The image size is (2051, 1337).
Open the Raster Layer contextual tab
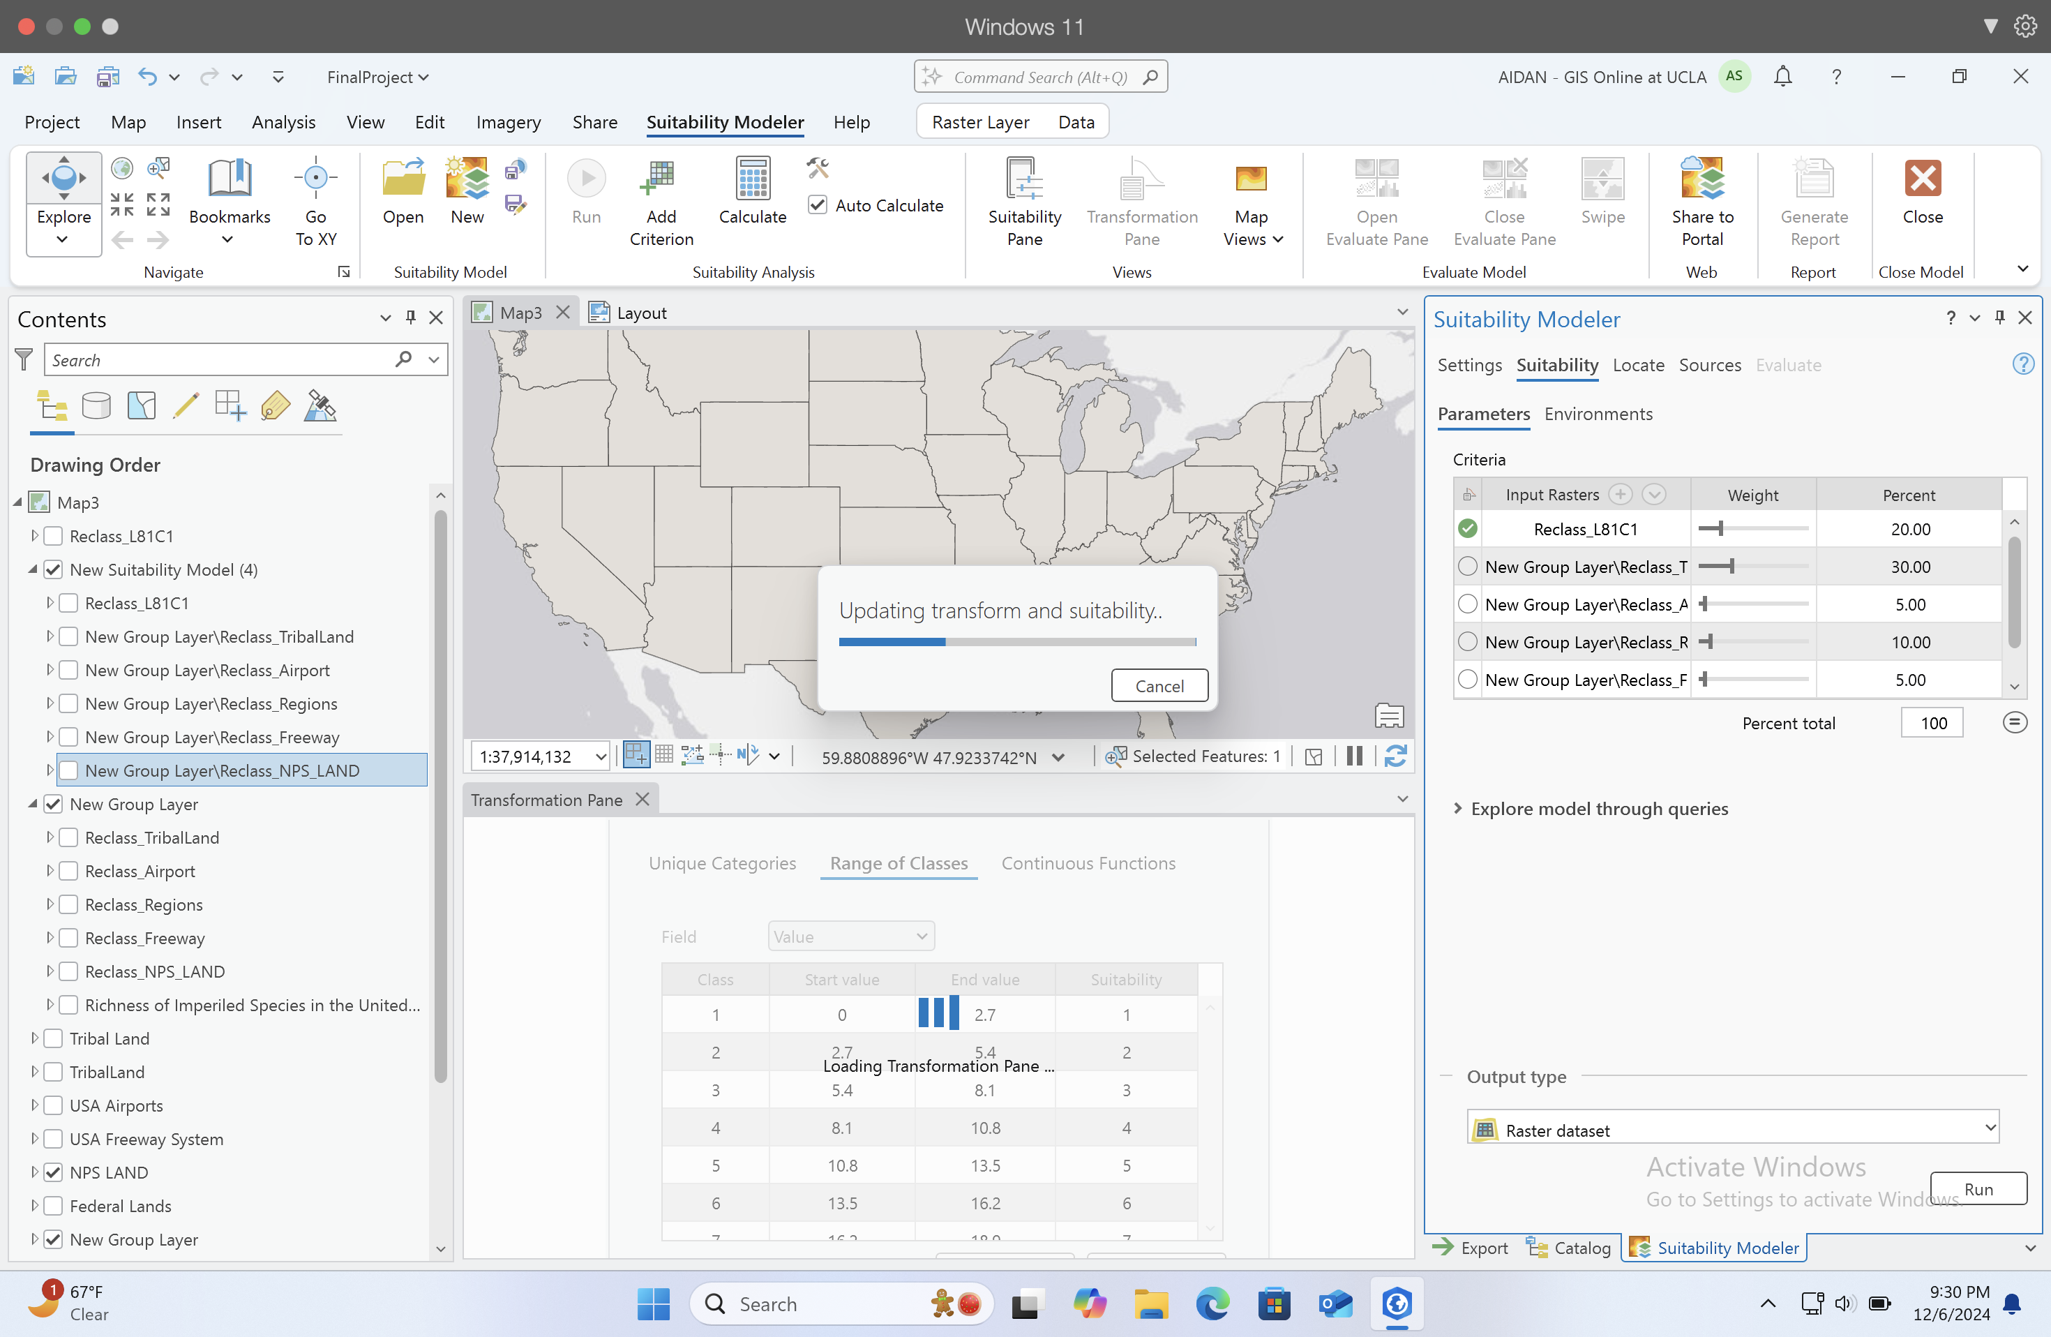click(980, 121)
